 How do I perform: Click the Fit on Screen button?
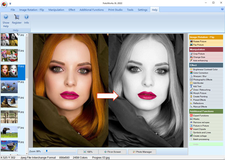(112, 152)
